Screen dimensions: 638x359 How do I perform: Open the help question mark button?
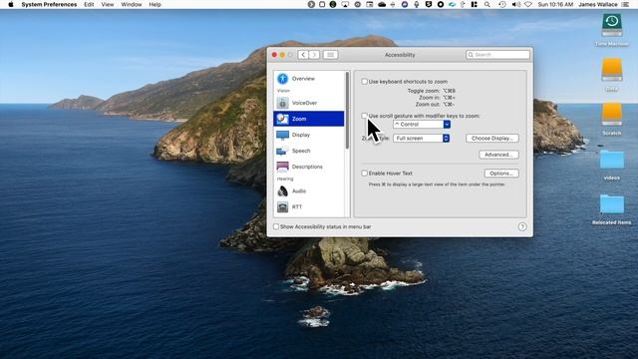pos(522,226)
